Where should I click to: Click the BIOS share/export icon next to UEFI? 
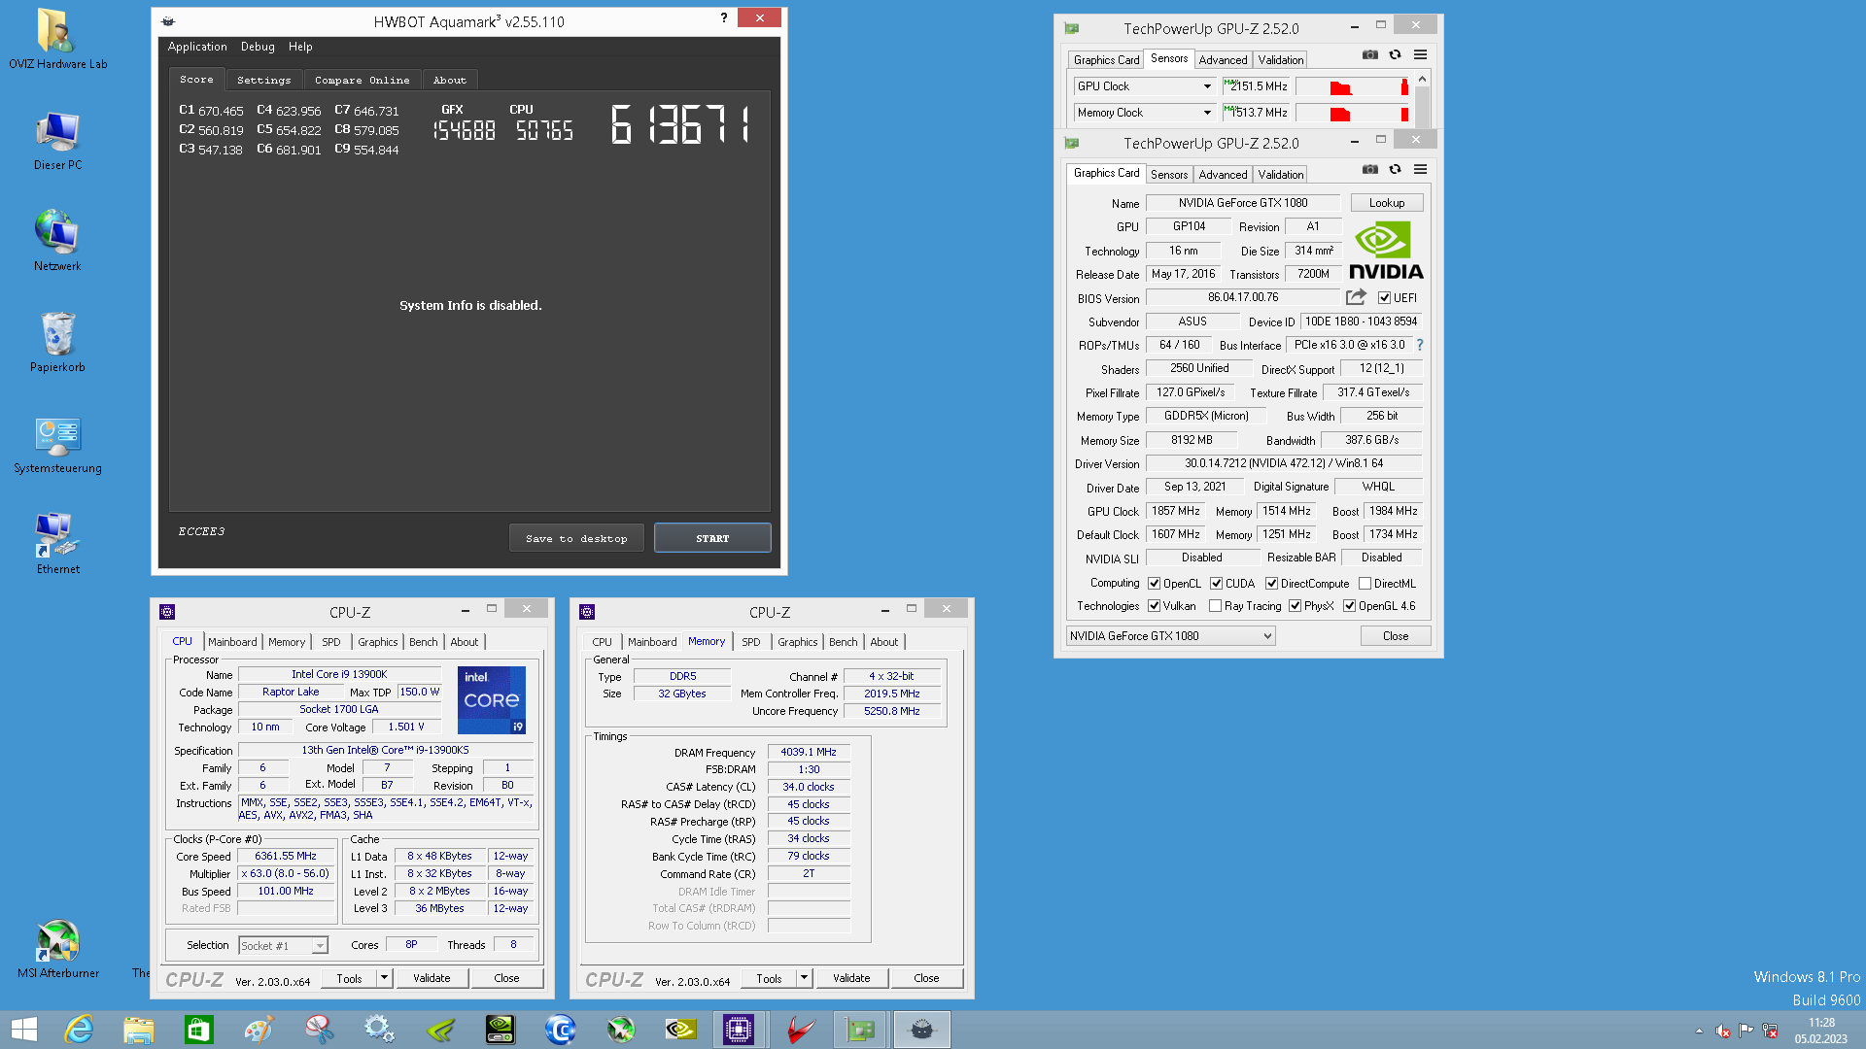point(1356,297)
